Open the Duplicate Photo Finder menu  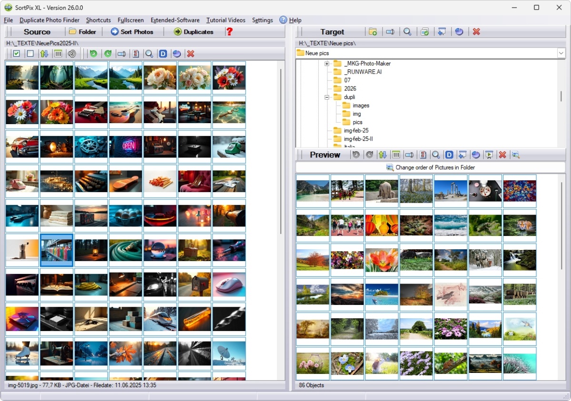tap(49, 20)
